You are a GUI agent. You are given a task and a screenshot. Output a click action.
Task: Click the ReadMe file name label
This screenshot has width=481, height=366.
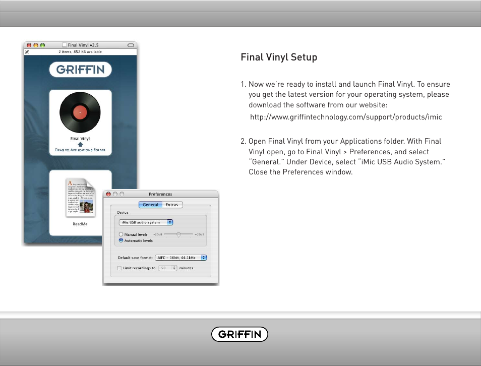tap(80, 224)
